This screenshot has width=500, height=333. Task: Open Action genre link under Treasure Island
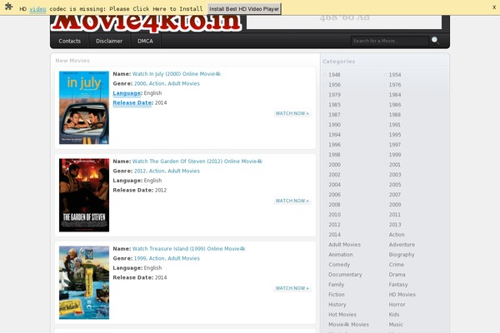tap(157, 258)
